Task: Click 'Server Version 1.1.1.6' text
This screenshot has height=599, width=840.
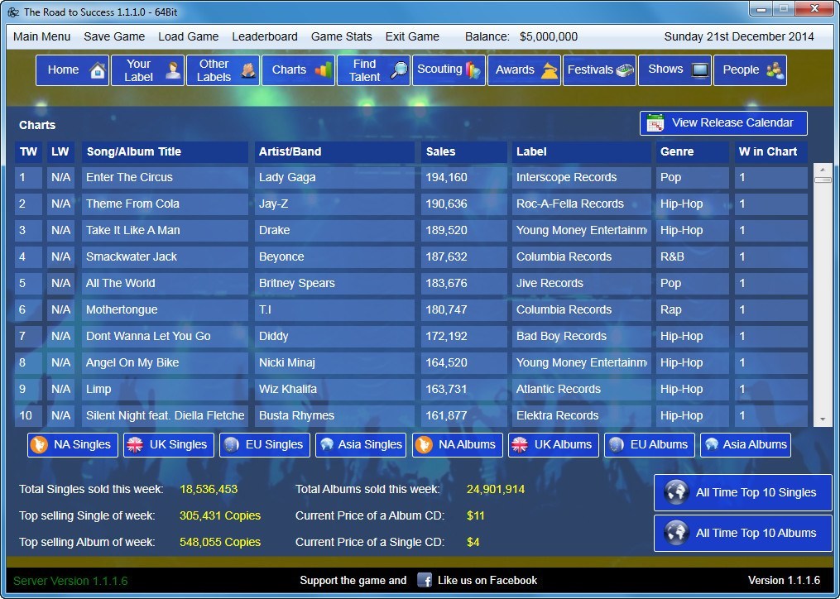Action: (x=70, y=581)
